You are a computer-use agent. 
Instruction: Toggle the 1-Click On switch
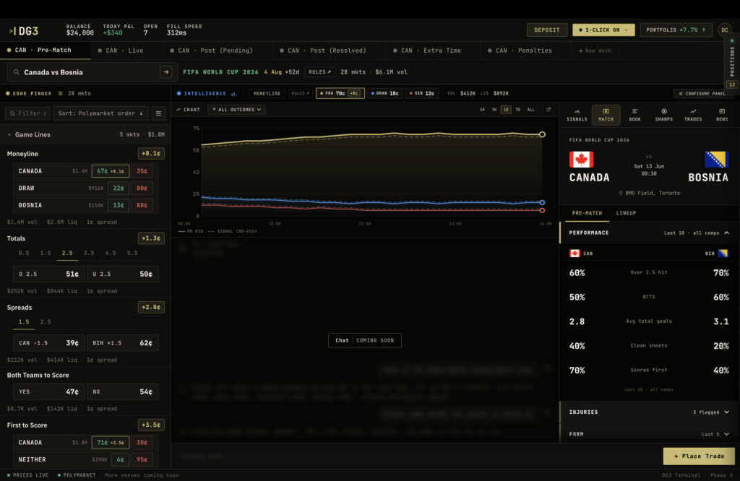click(x=603, y=30)
